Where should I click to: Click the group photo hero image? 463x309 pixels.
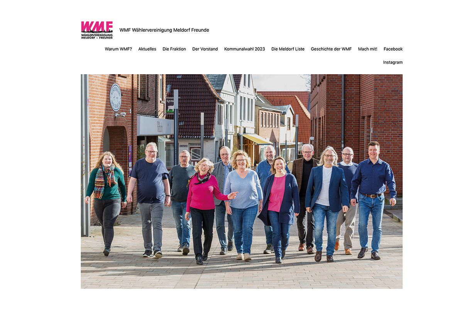pyautogui.click(x=242, y=182)
